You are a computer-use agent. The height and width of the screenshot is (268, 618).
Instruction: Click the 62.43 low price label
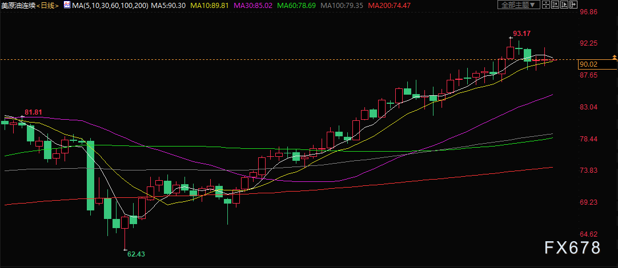point(136,254)
